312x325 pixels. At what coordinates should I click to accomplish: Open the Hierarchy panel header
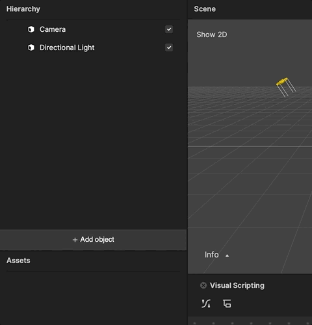click(x=23, y=9)
